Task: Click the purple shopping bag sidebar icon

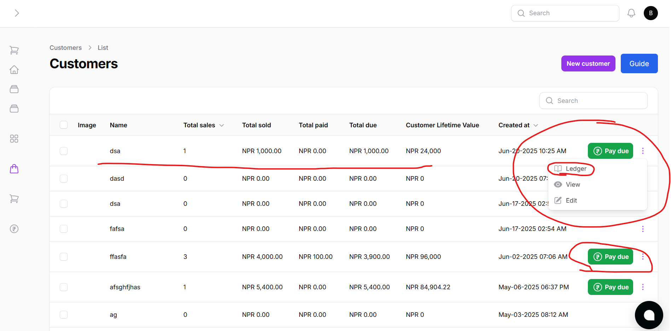Action: tap(14, 169)
